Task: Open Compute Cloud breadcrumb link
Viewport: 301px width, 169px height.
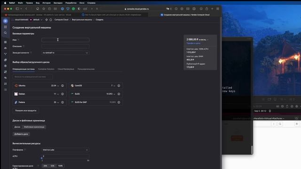Action: coord(61,20)
